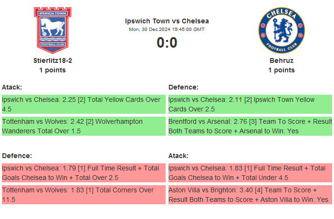Click the lower-right Atack heading
This screenshot has height=219, width=334.
(x=178, y=156)
